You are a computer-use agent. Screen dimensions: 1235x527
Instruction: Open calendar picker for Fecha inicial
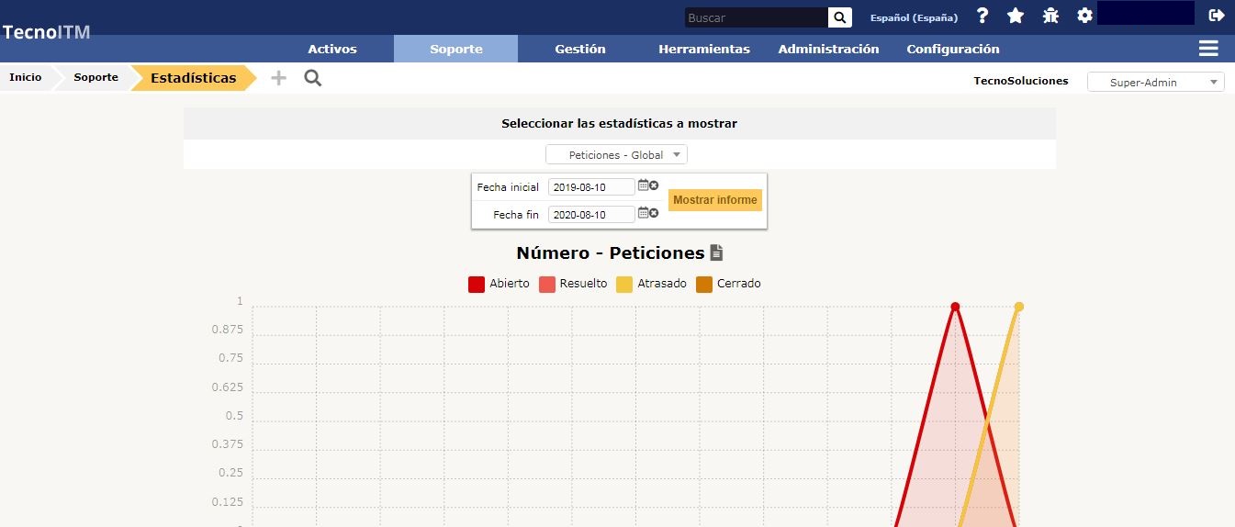click(x=644, y=185)
